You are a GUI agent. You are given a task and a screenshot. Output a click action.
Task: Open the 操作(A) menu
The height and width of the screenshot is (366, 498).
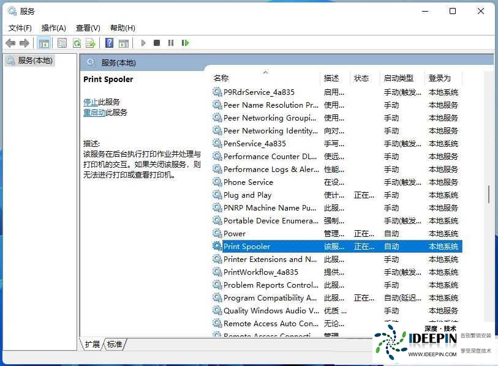54,28
